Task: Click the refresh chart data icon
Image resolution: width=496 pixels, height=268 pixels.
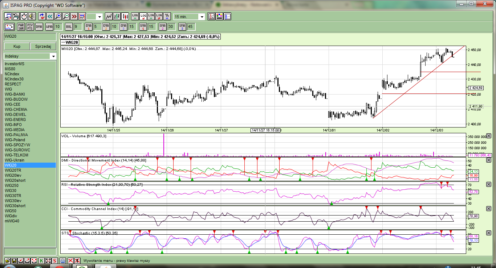Action: coord(42,16)
